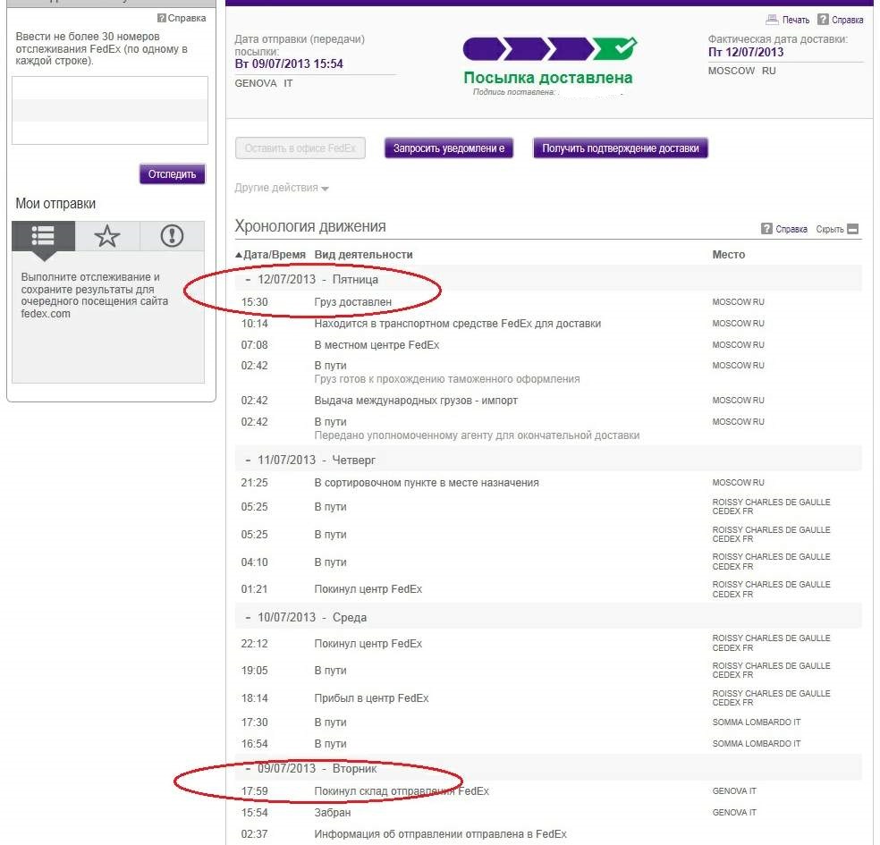Screen dimensions: 880x845
Task: Click the Груз доставлен entry
Action: pos(353,302)
